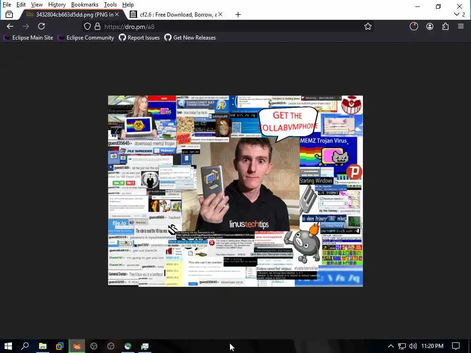The image size is (471, 353).
Task: Bookmark this page with the star
Action: 368,26
